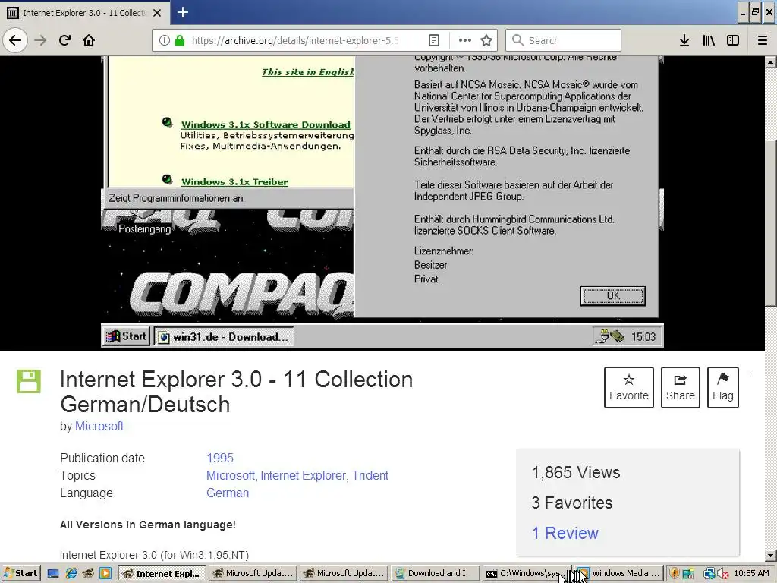The image size is (777, 583).
Task: Close the Internet Explorer 3.0 tab
Action: [157, 13]
